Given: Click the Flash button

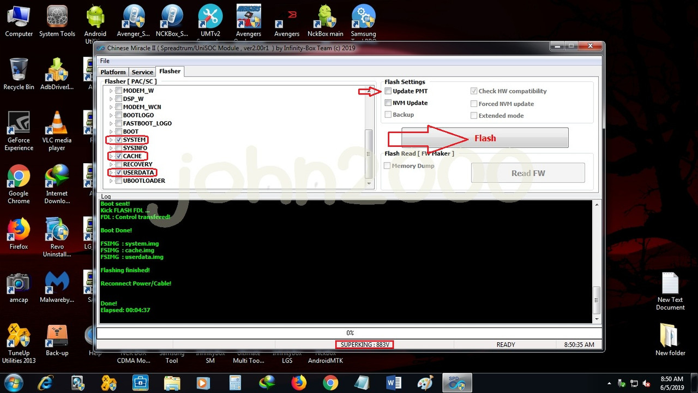Looking at the screenshot, I should (485, 138).
